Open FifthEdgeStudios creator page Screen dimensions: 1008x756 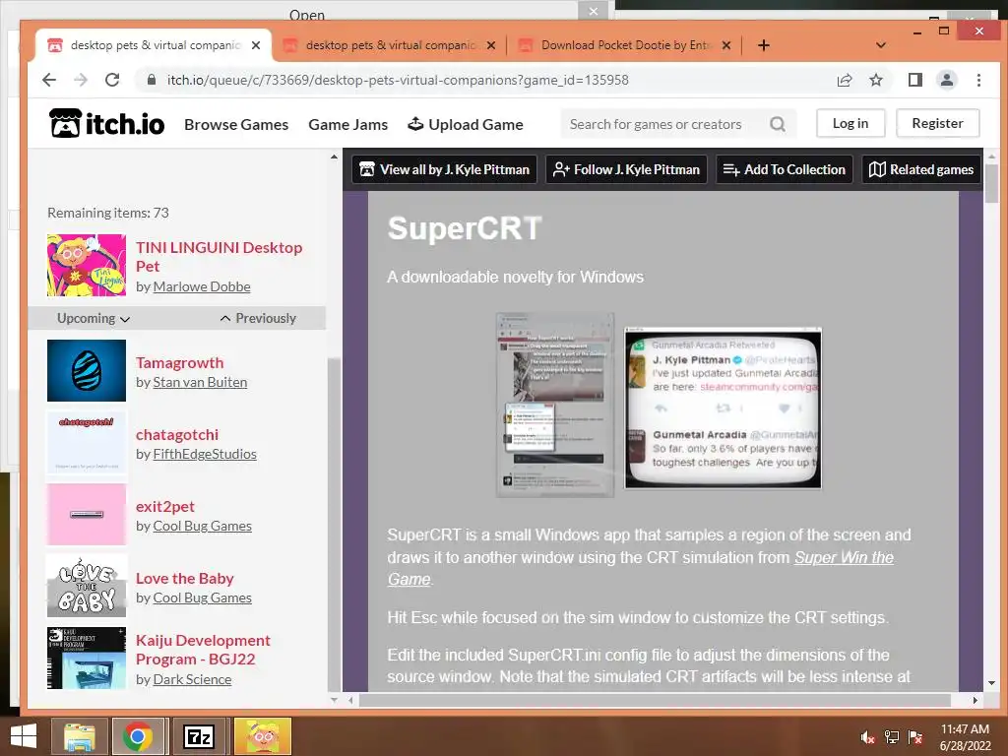205,454
